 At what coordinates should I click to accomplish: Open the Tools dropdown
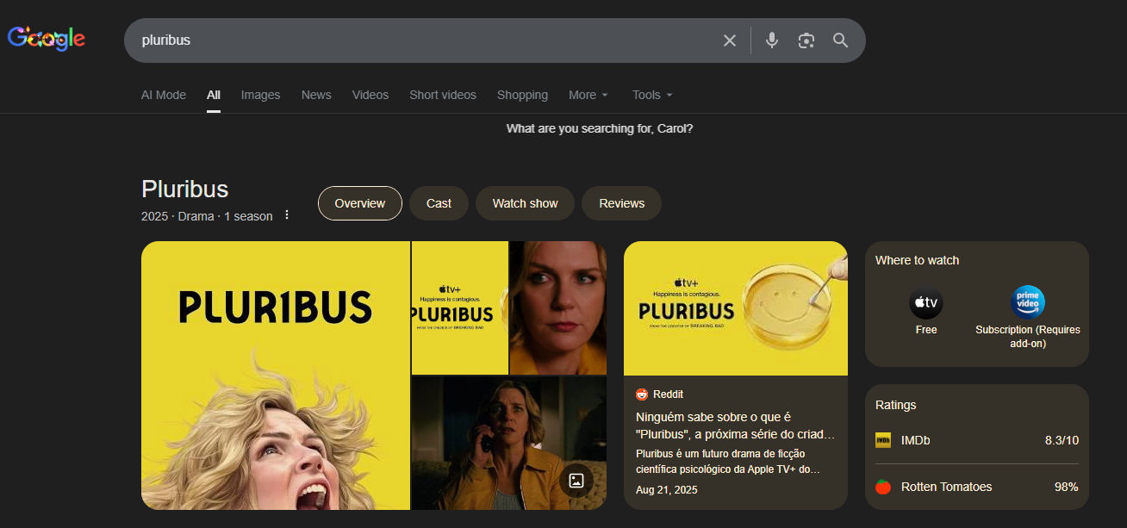tap(651, 95)
